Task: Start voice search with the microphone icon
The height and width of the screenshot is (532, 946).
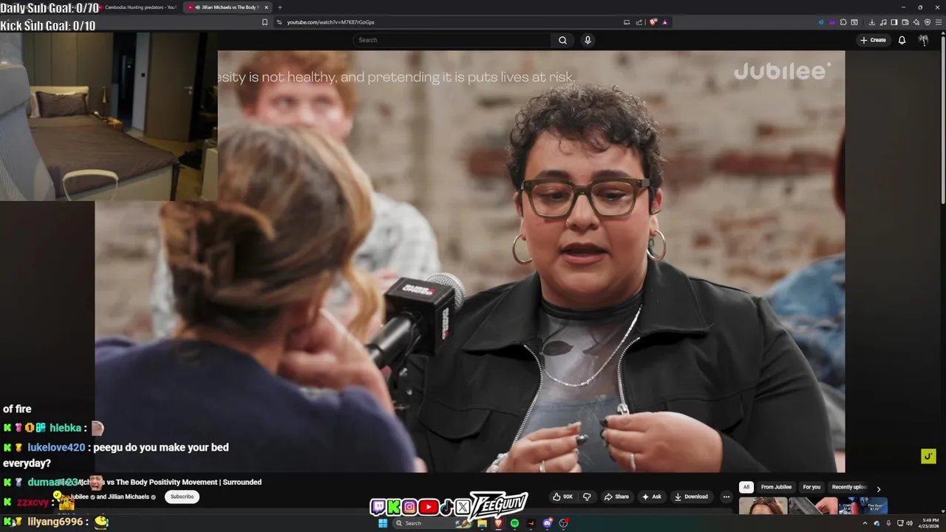Action: point(588,40)
